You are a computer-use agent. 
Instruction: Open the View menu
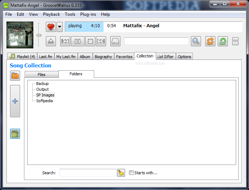pyautogui.click(x=33, y=14)
